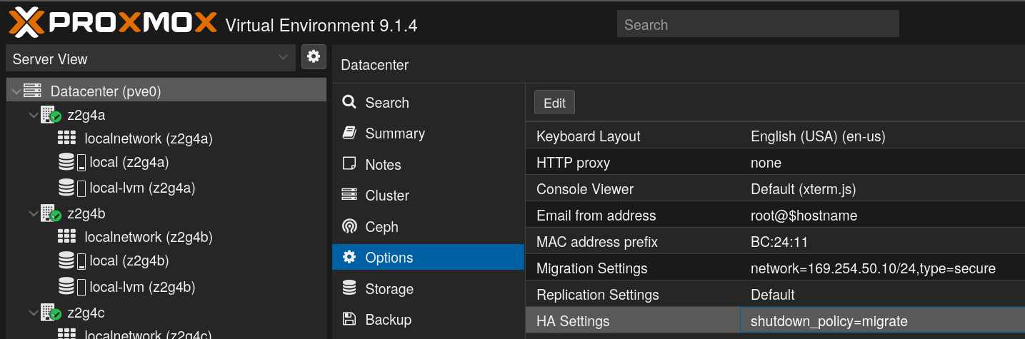
Task: Collapse the z2g4b node
Action: pyautogui.click(x=33, y=213)
